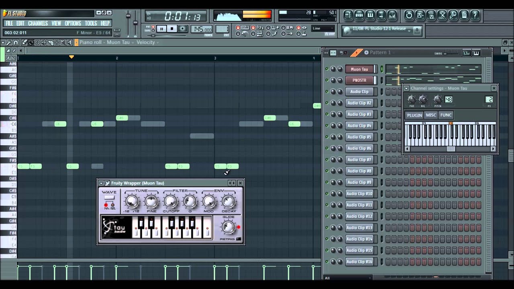The width and height of the screenshot is (514, 289).
Task: Open the EDIT menu
Action: point(20,23)
